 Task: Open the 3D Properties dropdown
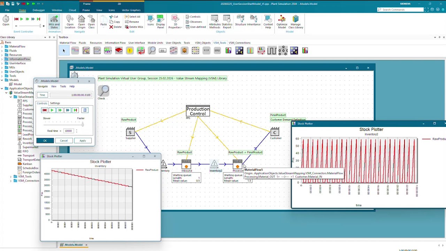tap(175, 22)
